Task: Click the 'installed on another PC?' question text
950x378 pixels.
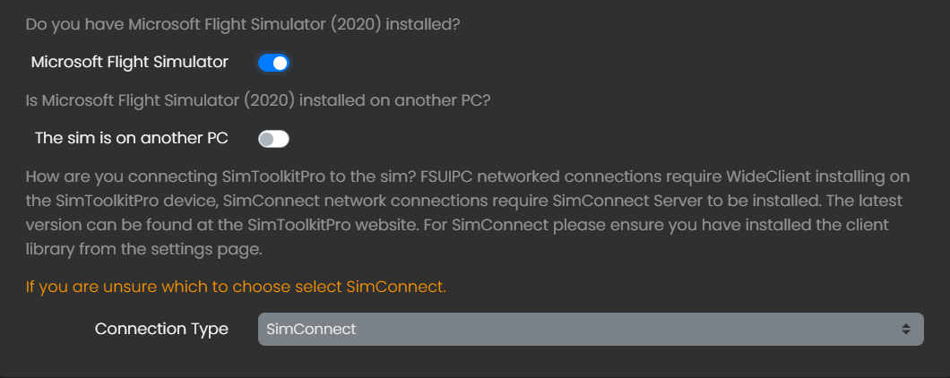Action: pyautogui.click(x=394, y=100)
